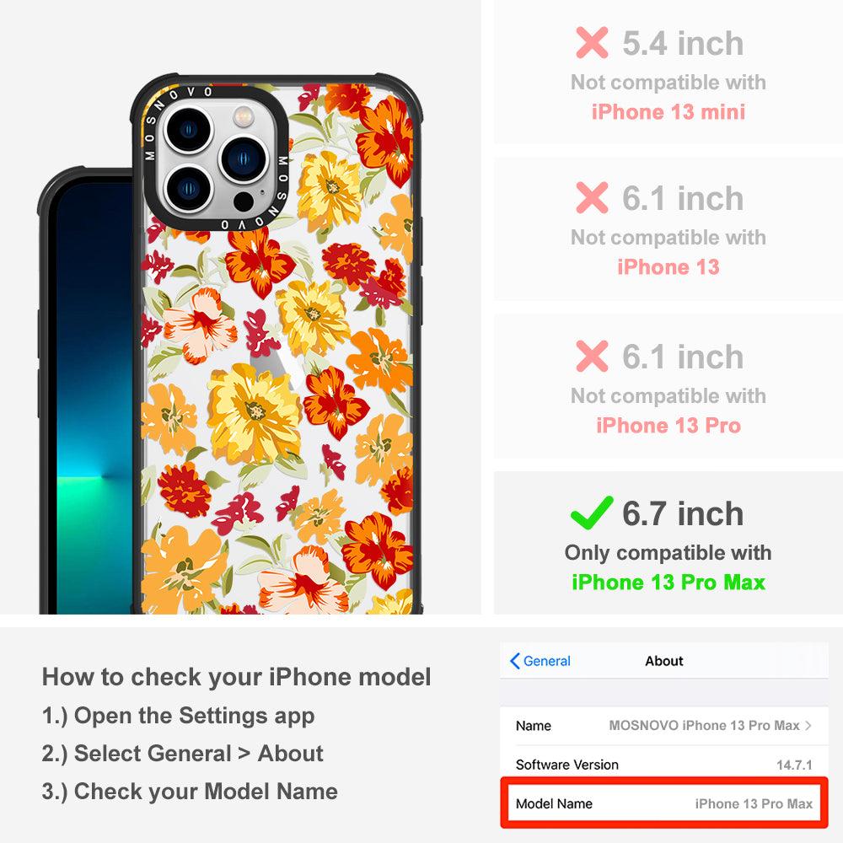This screenshot has width=843, height=843.
Task: Click the iPhone 13 Pro Max green label
Action: (668, 583)
